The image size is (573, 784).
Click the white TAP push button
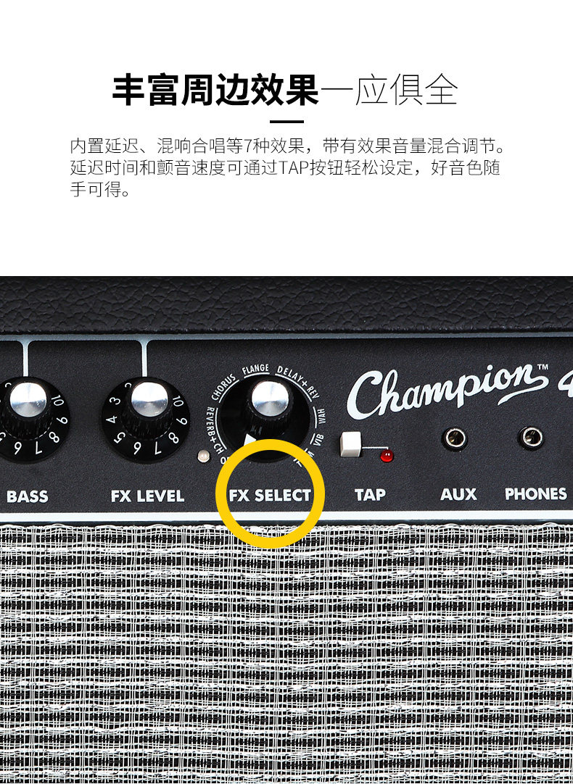[x=350, y=444]
